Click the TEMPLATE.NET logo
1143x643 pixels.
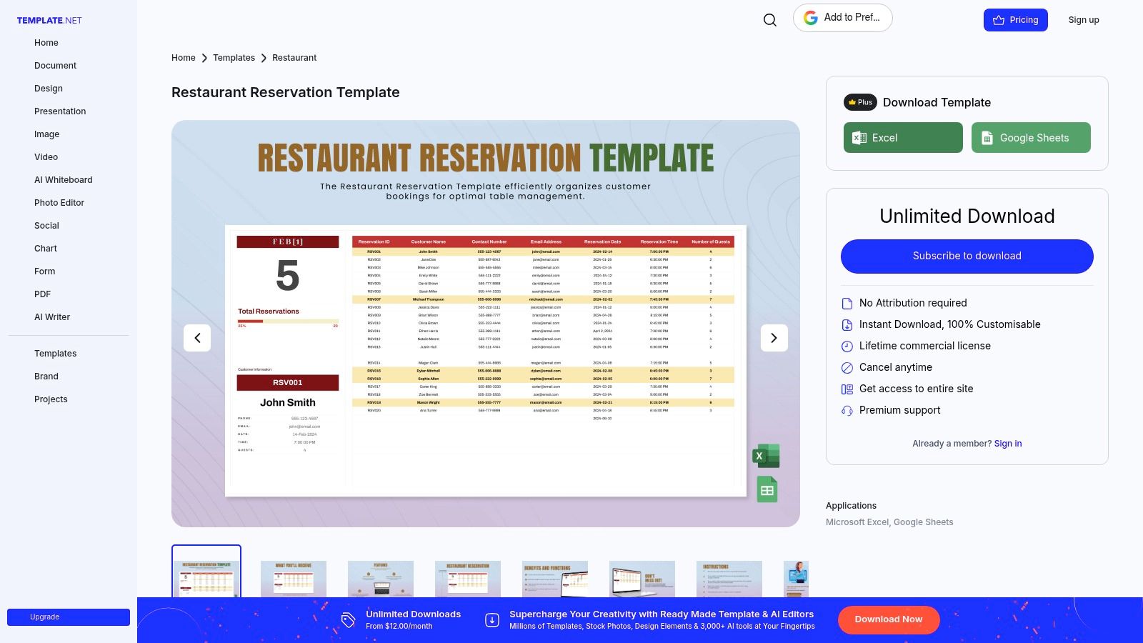[49, 20]
